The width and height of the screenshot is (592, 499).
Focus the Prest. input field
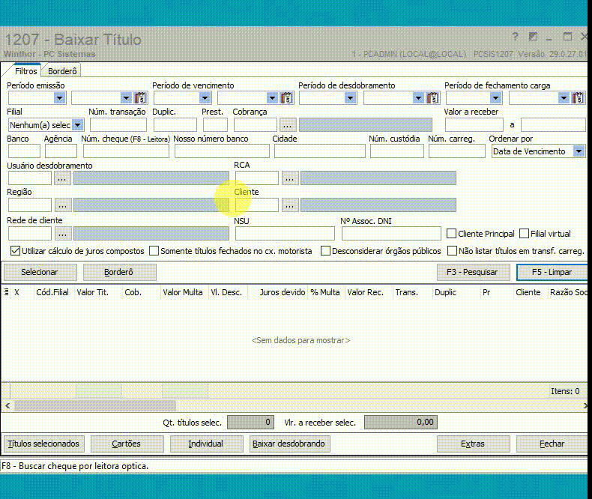(215, 125)
